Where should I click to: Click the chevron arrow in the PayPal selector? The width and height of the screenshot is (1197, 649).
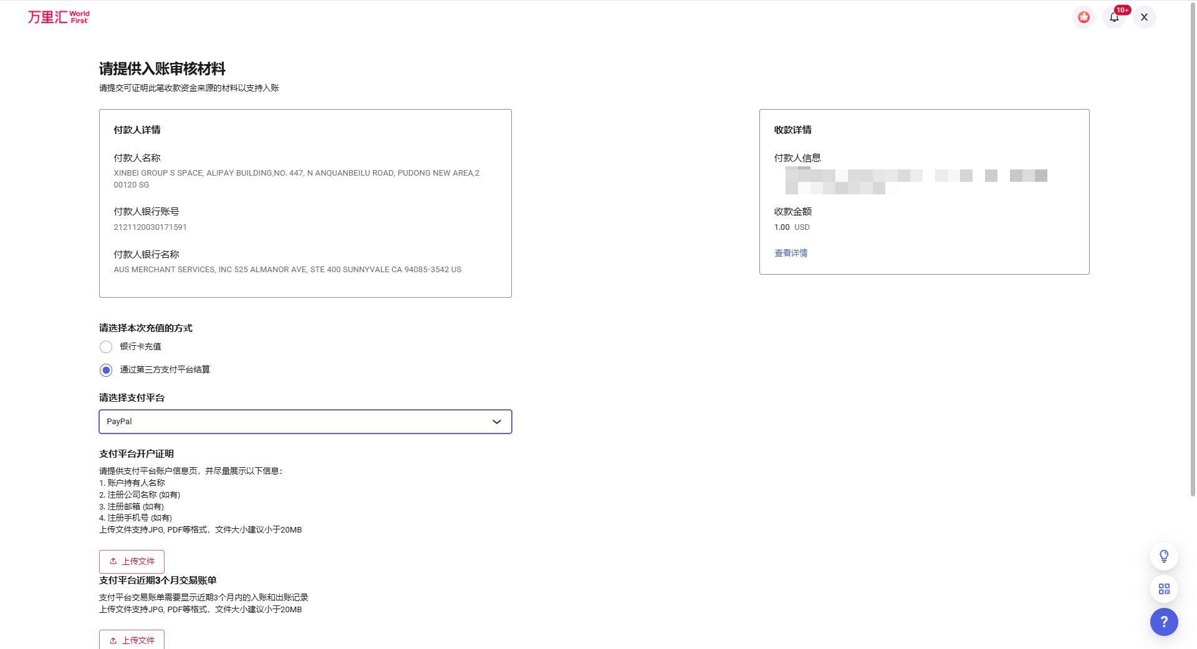tap(496, 422)
